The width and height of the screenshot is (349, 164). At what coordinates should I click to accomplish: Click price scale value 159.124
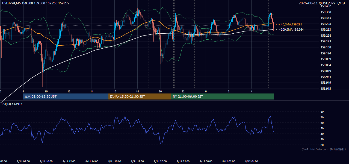pos(326,53)
